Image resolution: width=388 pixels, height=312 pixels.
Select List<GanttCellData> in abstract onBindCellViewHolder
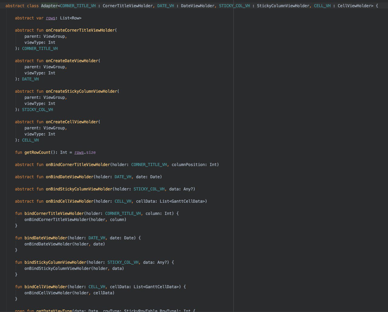tap(182, 201)
